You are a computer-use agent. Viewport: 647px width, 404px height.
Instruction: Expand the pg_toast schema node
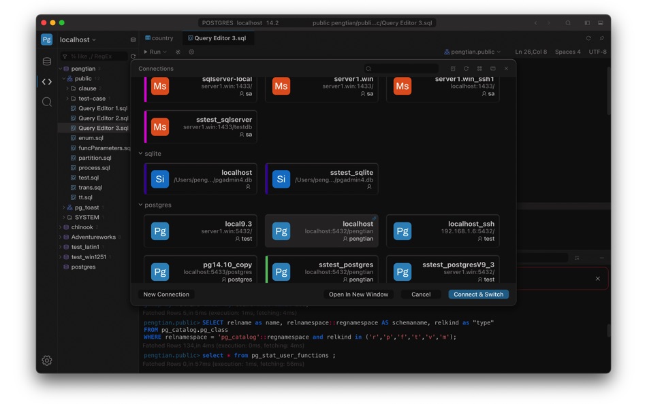tap(64, 207)
